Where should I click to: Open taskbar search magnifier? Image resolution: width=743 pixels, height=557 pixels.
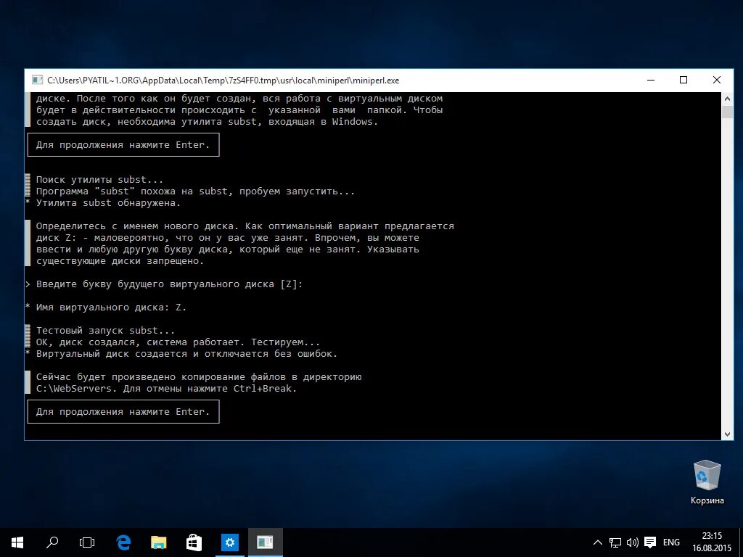pyautogui.click(x=52, y=542)
